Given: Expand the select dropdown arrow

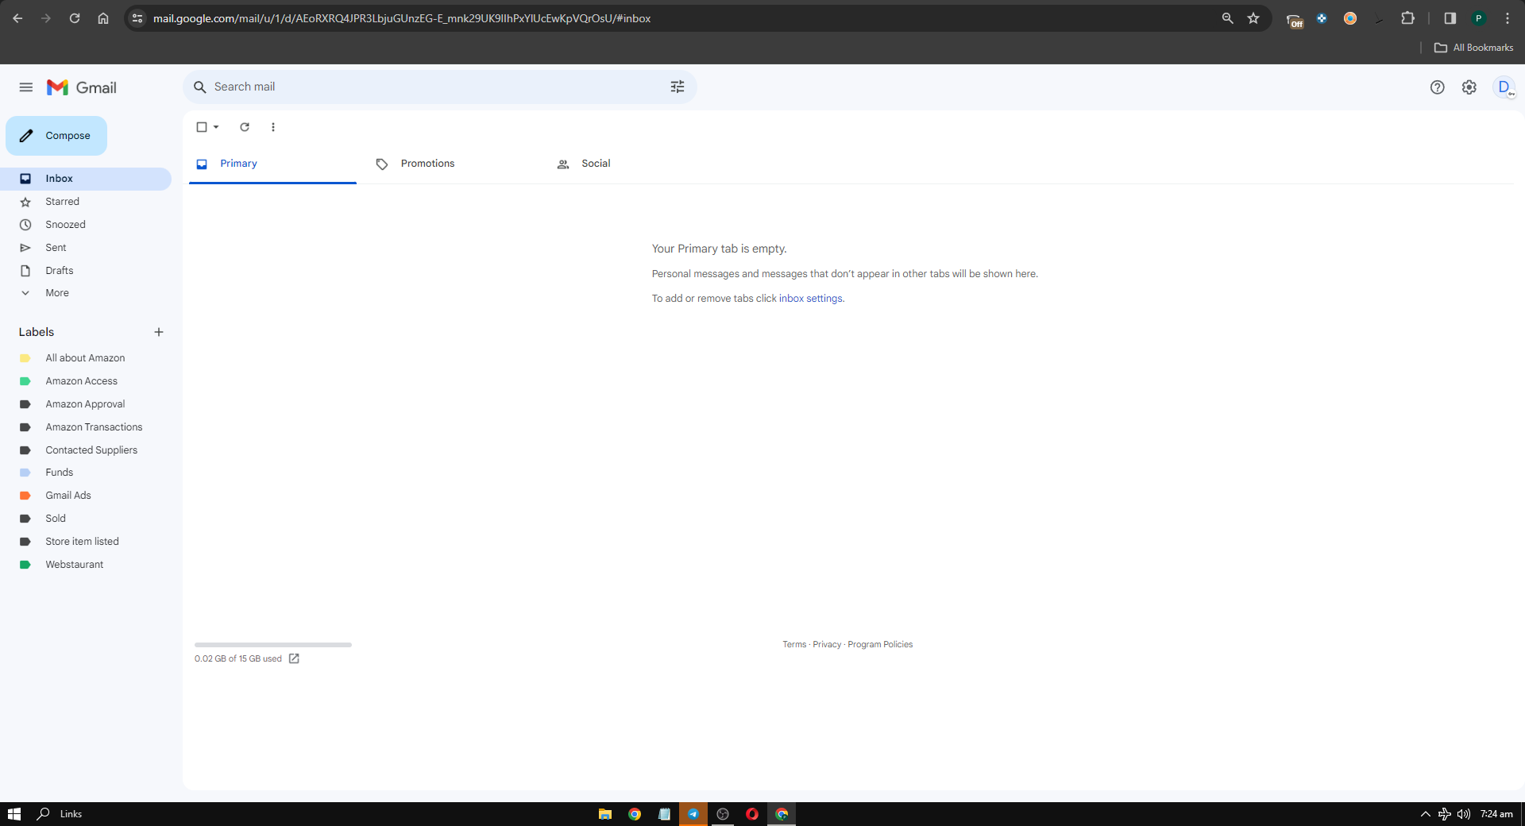Looking at the screenshot, I should pos(216,127).
